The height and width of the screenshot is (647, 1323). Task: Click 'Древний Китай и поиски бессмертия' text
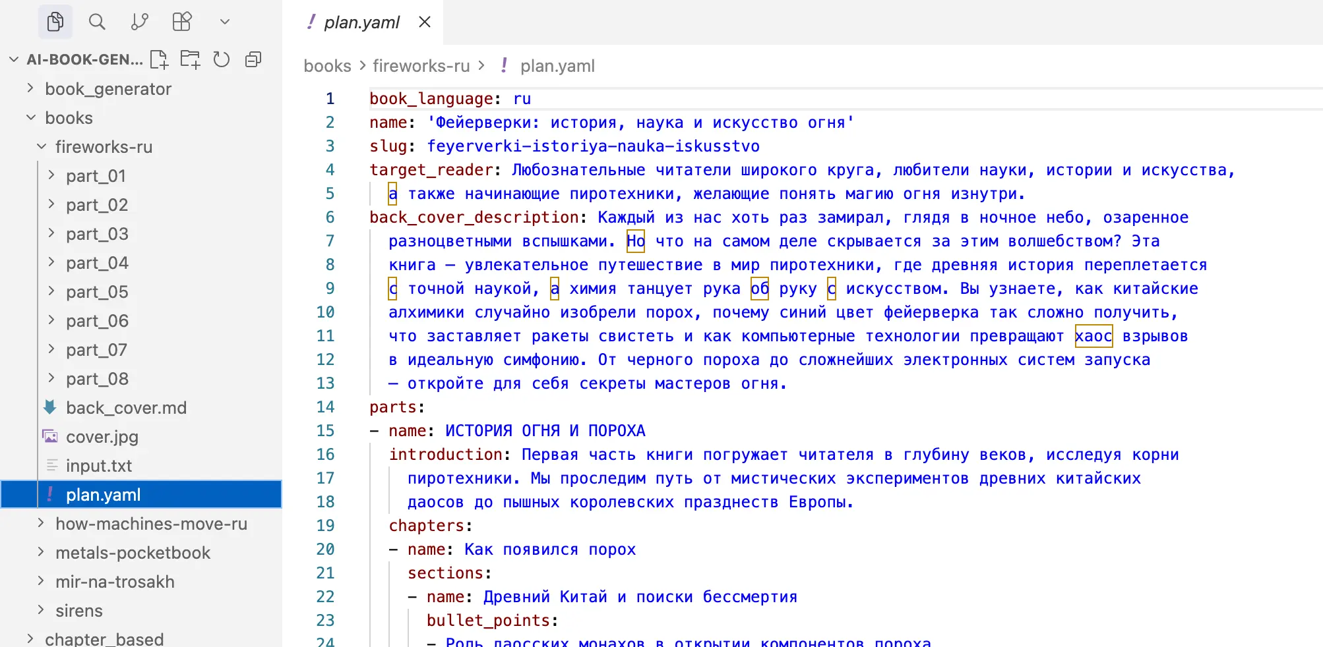[x=640, y=597]
